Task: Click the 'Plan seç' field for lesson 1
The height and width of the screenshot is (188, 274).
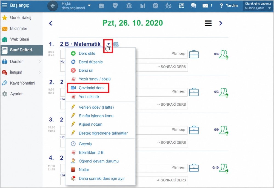Action: point(161,54)
